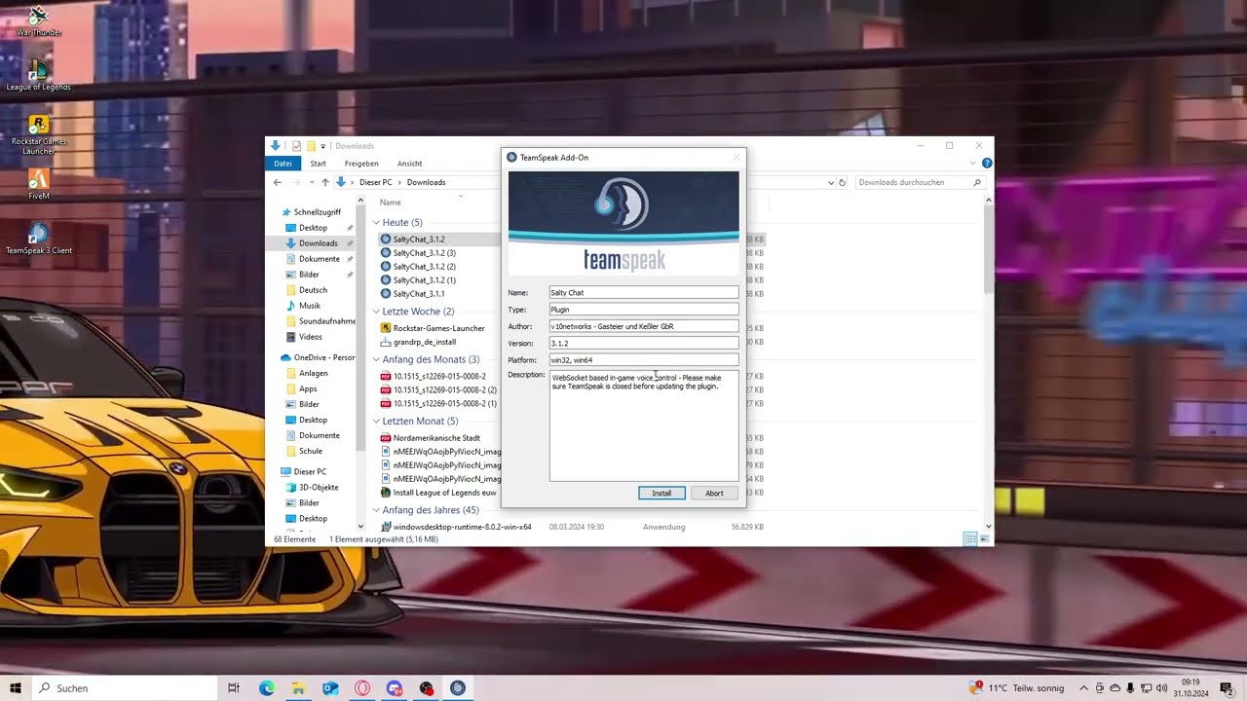Collapse the Heute (5) group
This screenshot has height=701, width=1247.
click(376, 223)
